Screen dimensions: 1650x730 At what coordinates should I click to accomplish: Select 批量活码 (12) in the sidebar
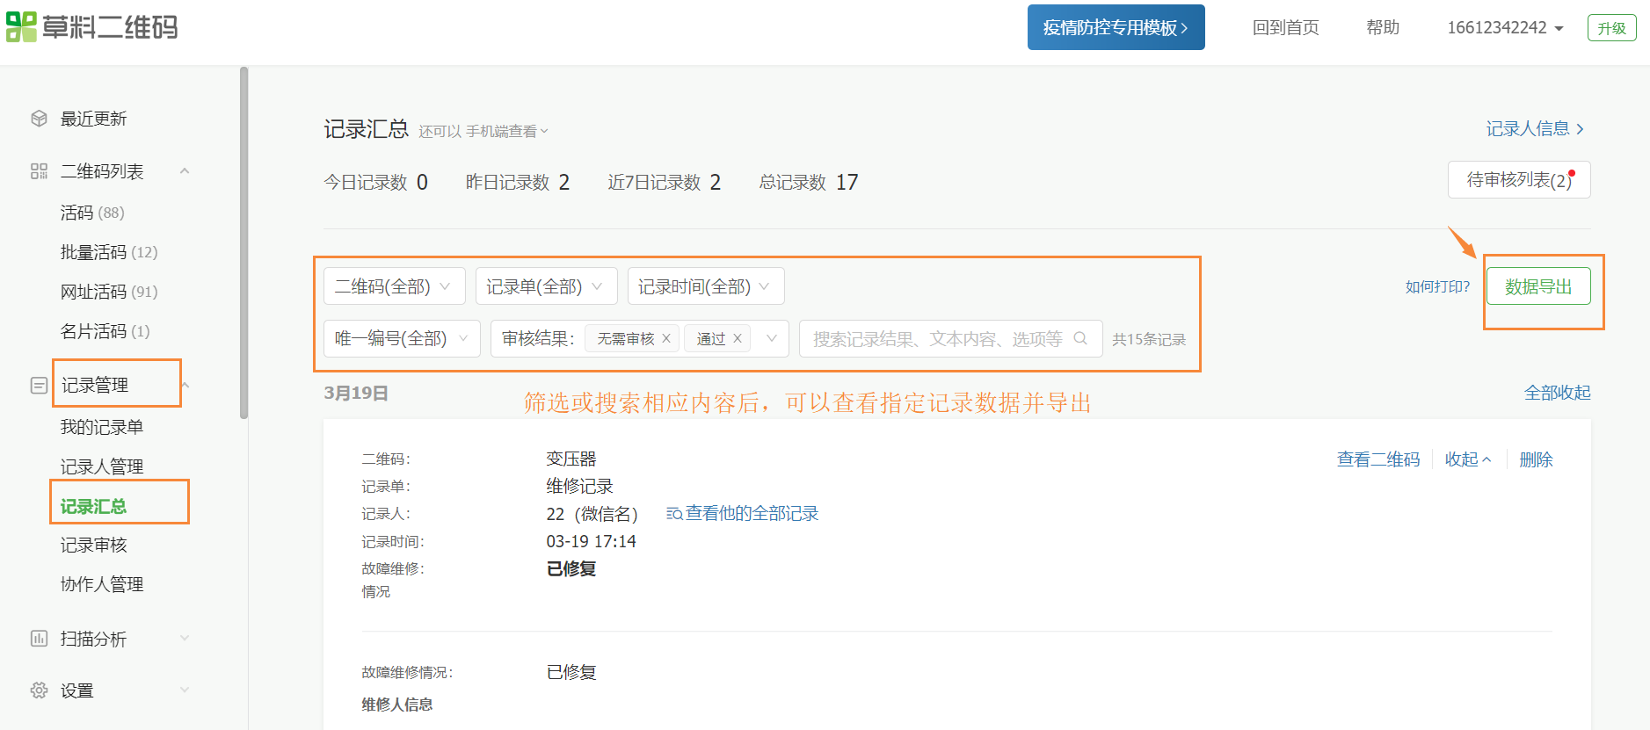[109, 252]
